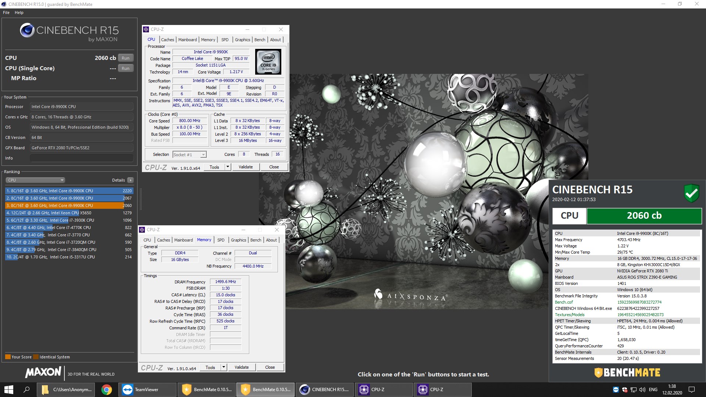This screenshot has height=397, width=706.
Task: Click the green BenchMate verified shield icon
Action: [x=691, y=193]
